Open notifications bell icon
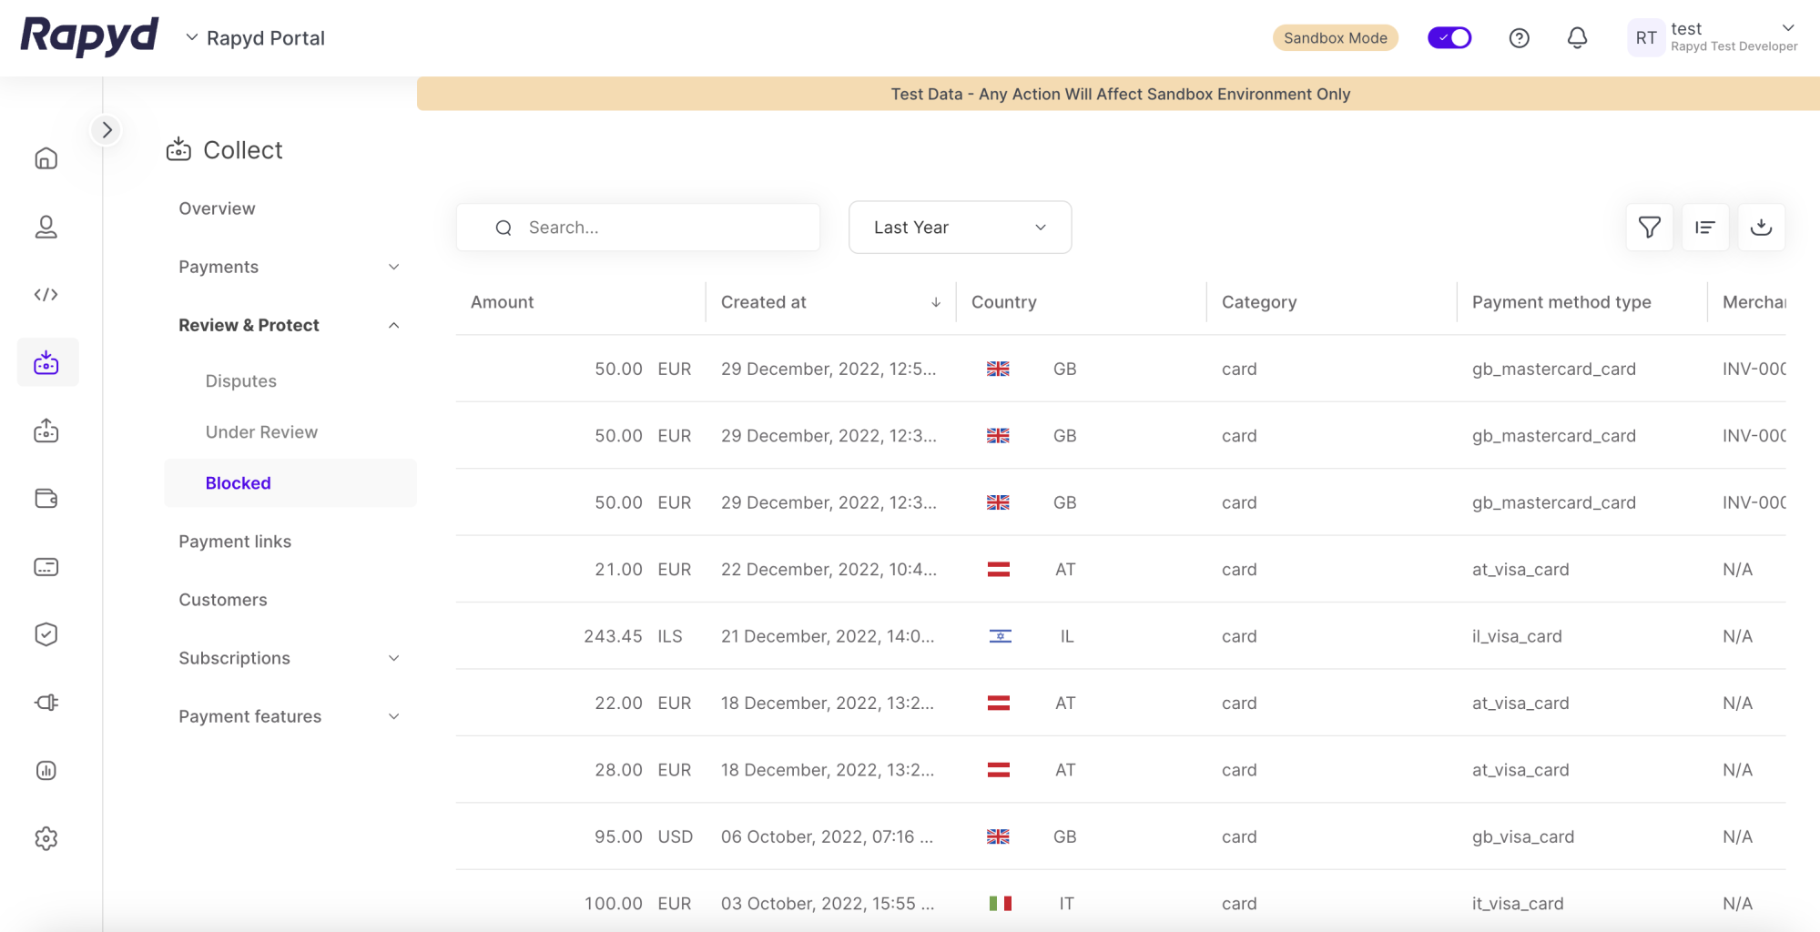 click(1577, 38)
